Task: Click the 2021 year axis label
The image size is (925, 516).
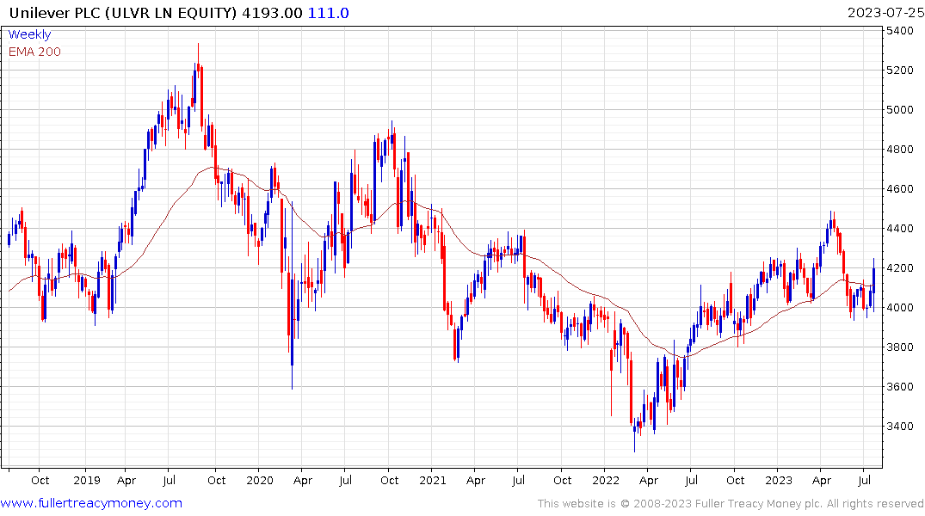Action: click(x=433, y=480)
